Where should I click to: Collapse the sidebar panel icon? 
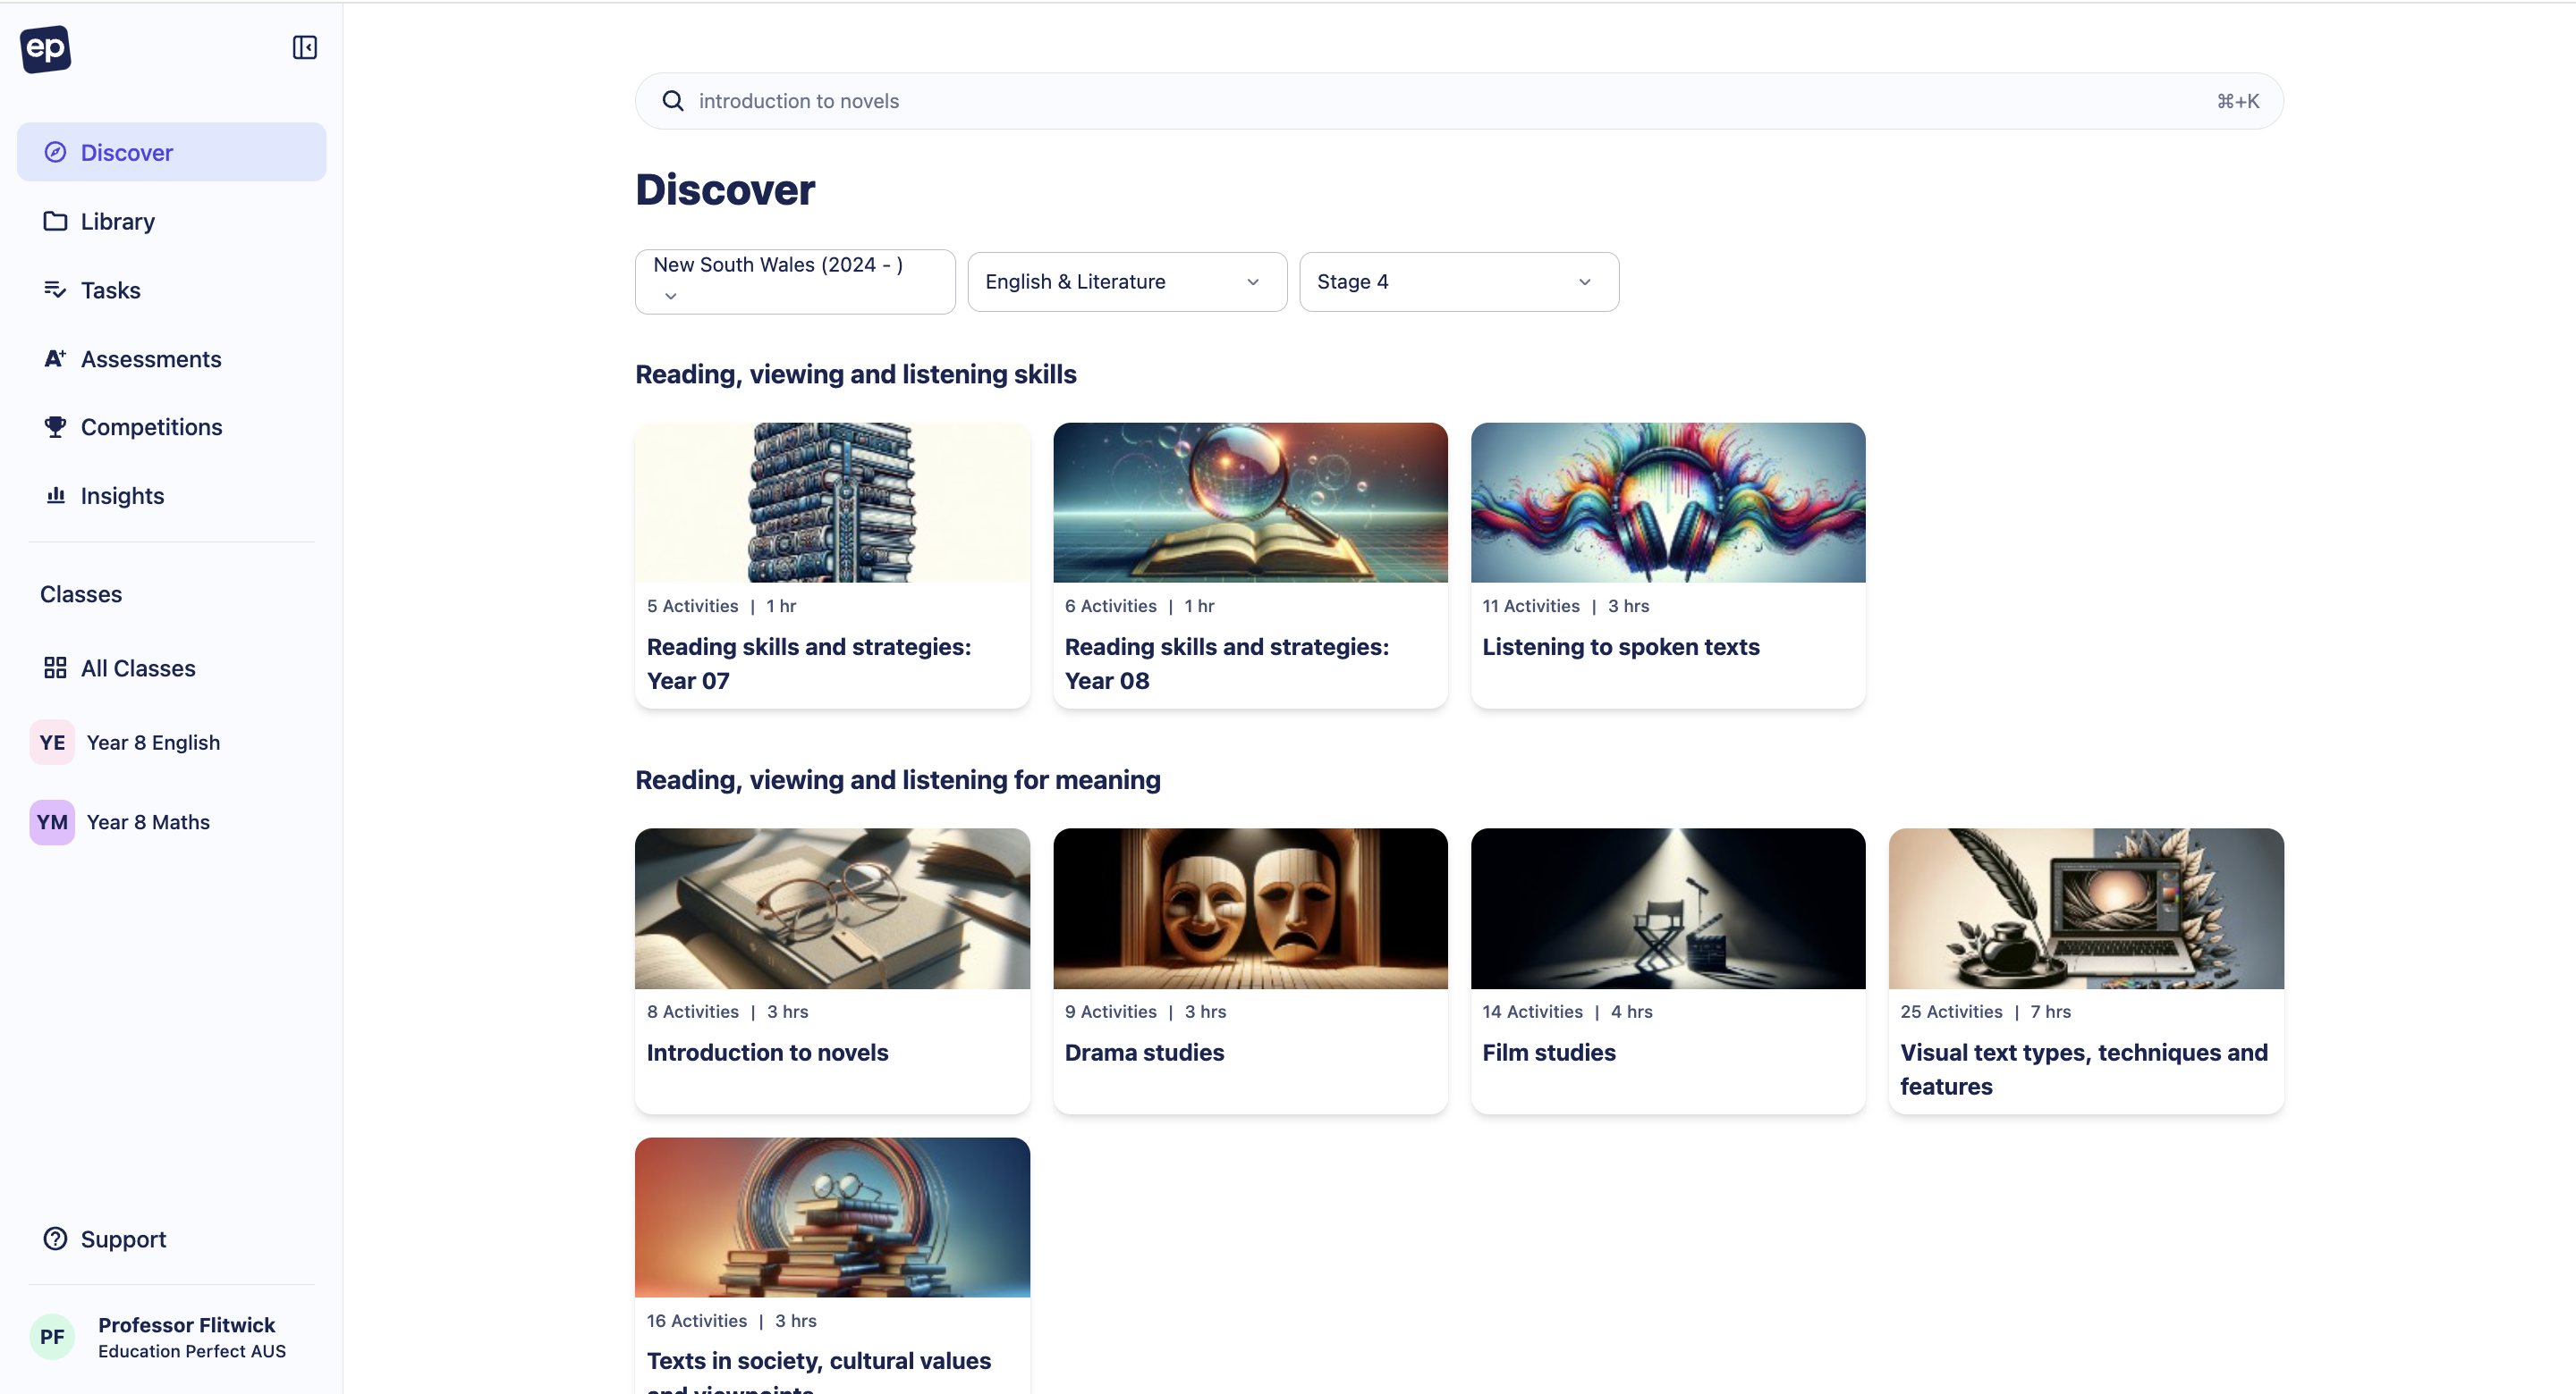pos(304,48)
